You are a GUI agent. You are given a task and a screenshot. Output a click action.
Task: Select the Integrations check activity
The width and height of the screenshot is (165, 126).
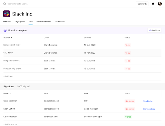[12, 60]
